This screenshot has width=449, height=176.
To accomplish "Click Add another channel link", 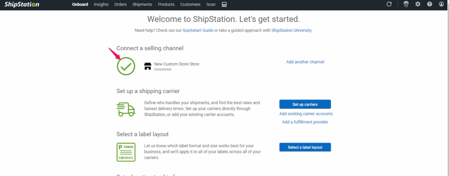I will [x=305, y=62].
